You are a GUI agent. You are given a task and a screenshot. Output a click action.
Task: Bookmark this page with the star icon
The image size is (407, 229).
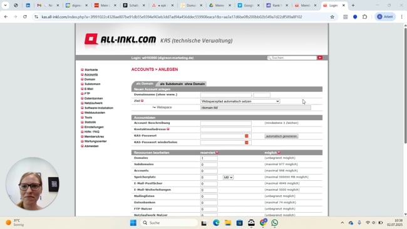(x=332, y=17)
